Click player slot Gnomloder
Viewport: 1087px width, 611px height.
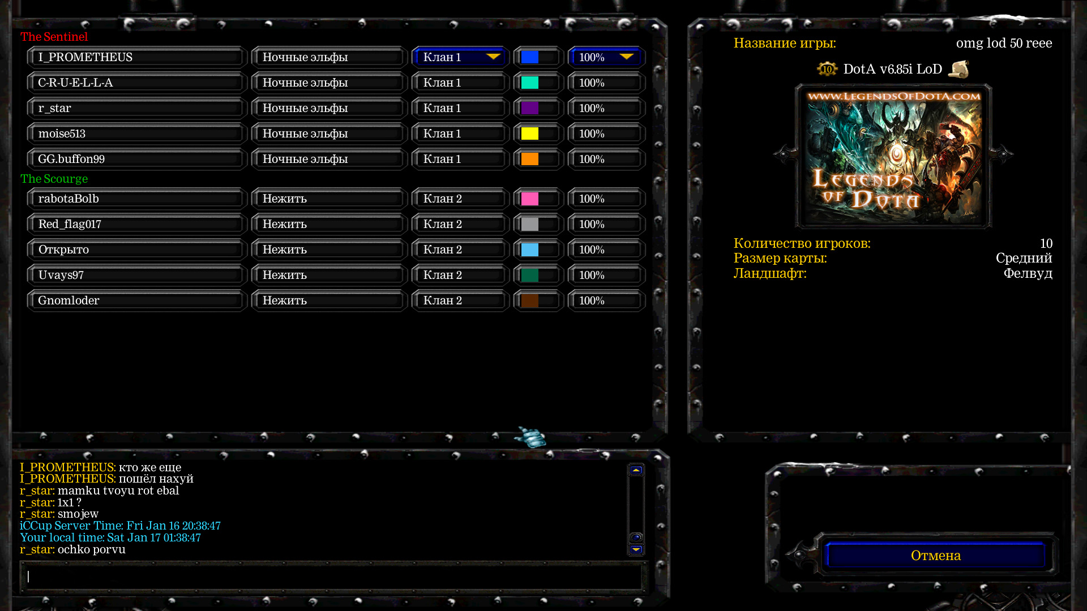(136, 300)
